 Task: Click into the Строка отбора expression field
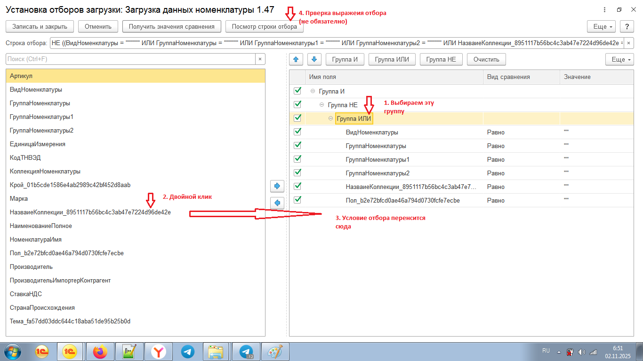point(337,43)
